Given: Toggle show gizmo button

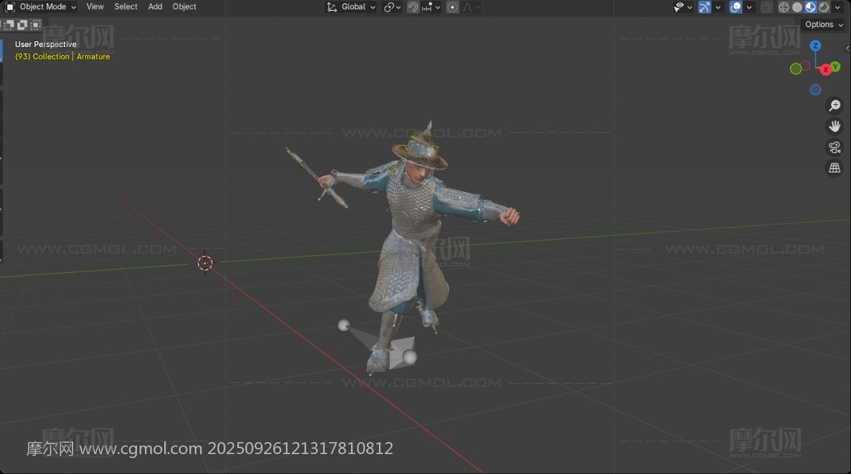Looking at the screenshot, I should [705, 7].
